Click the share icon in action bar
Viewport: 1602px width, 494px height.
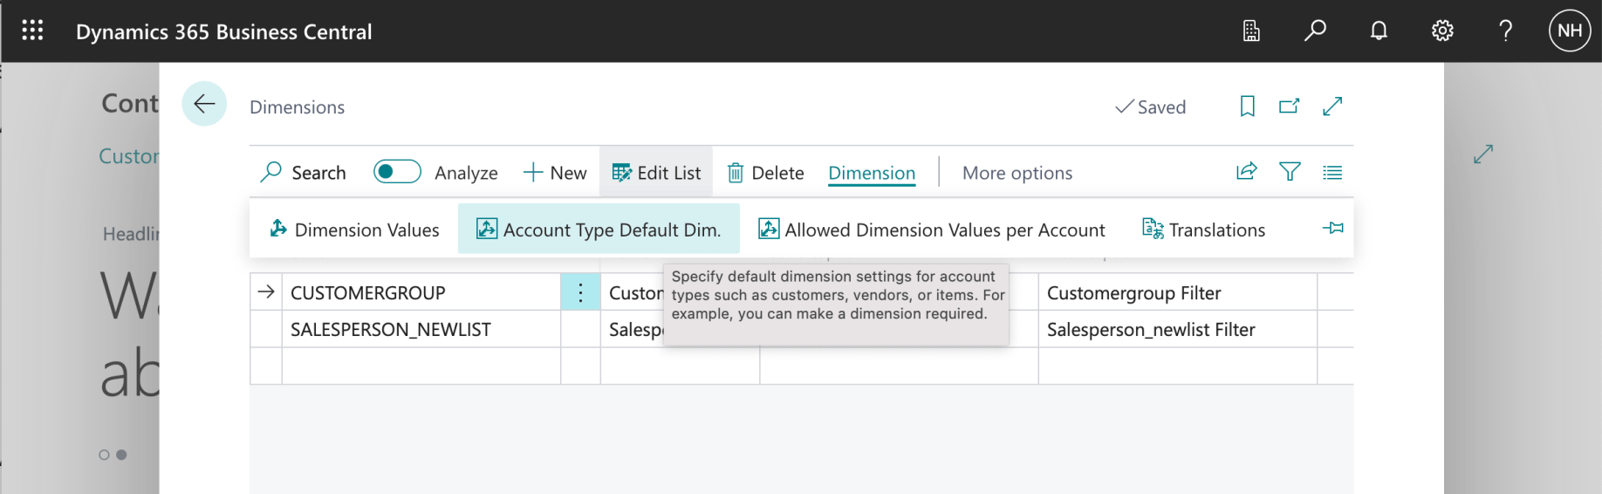pos(1247,172)
